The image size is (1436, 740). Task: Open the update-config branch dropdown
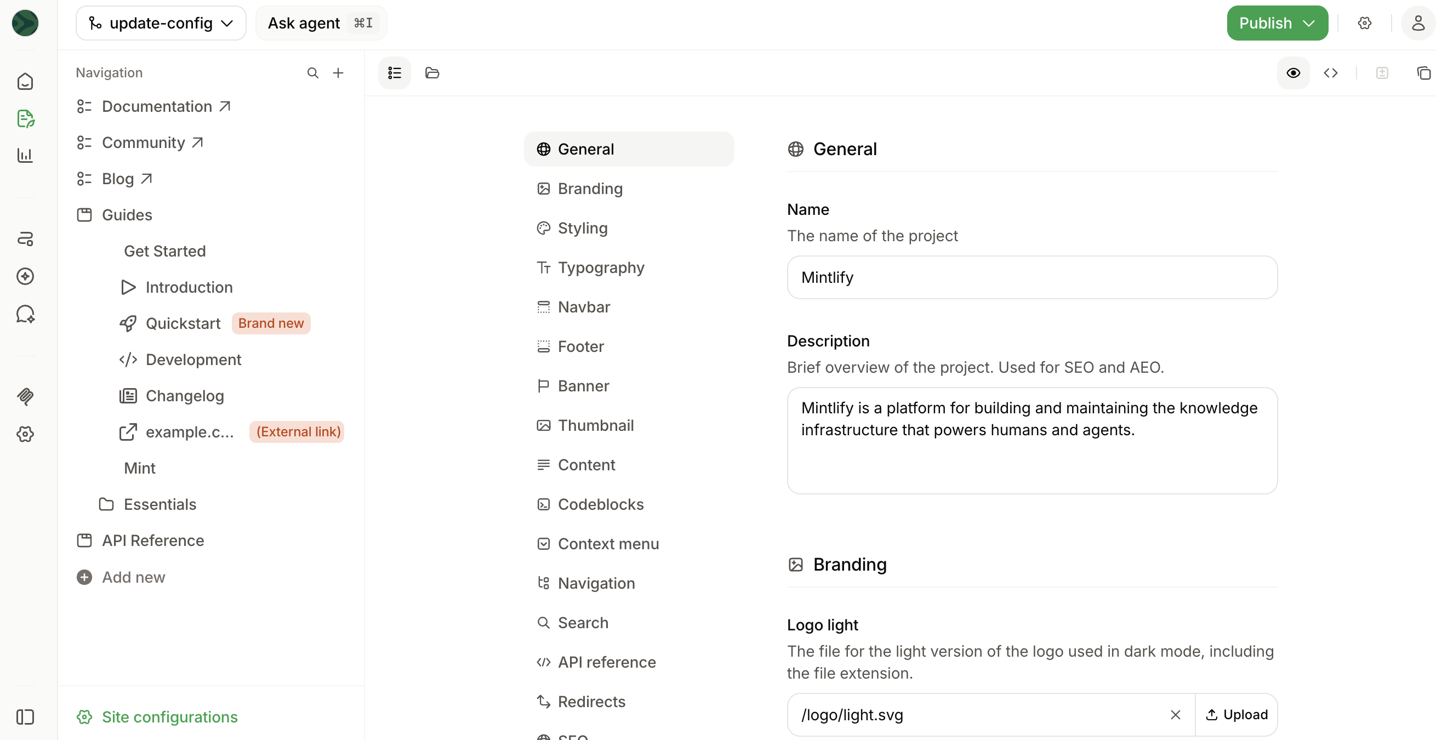[x=161, y=23]
